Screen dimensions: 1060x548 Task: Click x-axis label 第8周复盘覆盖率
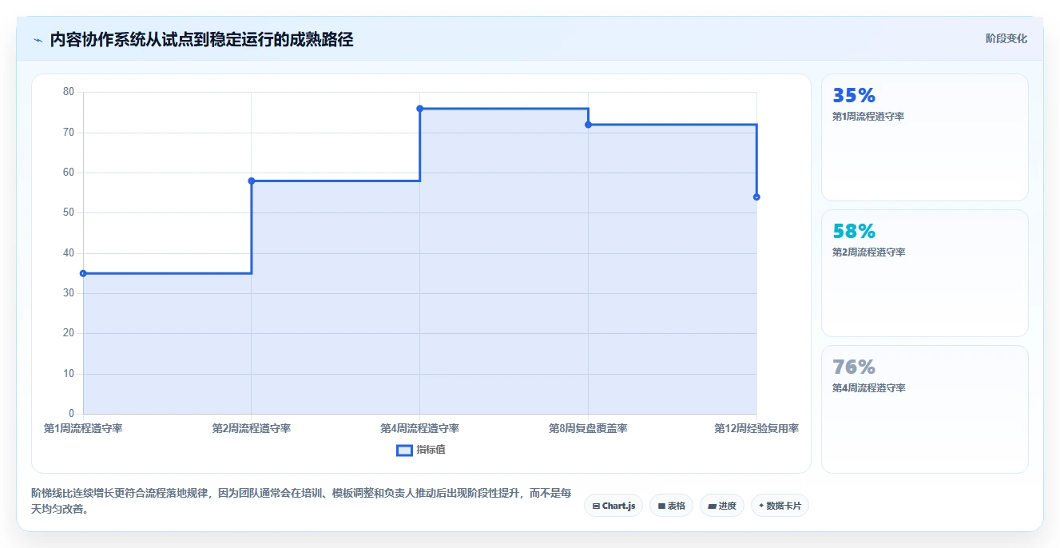[588, 428]
